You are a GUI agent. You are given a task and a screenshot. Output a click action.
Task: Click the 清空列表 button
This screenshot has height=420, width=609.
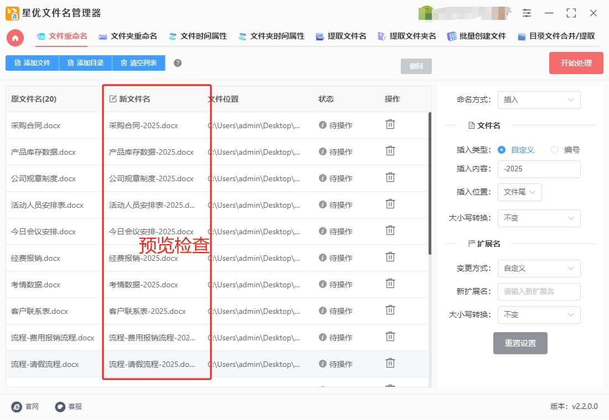click(x=138, y=63)
